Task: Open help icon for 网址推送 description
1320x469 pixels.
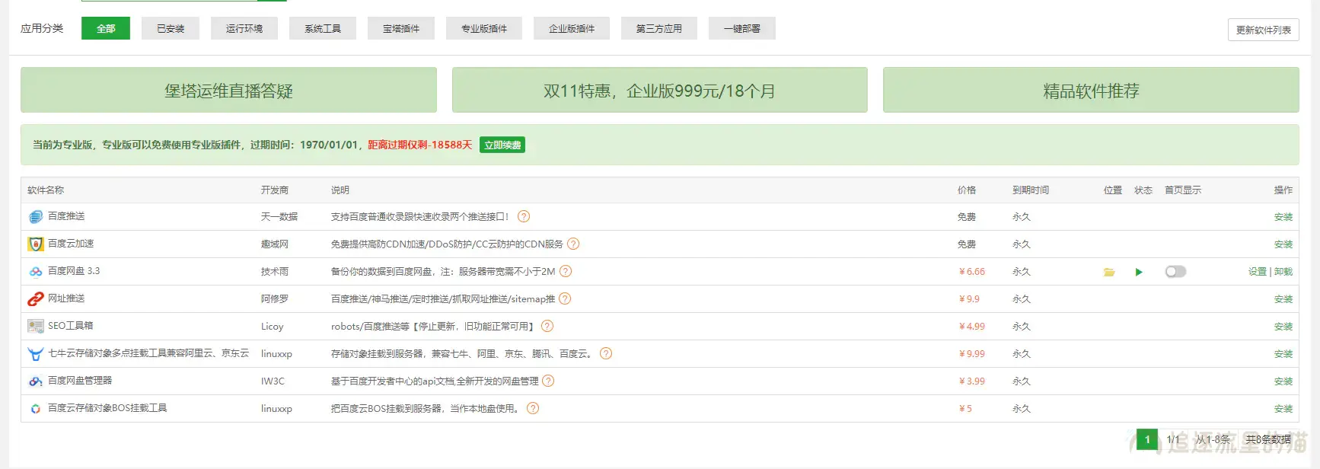Action: coord(565,298)
